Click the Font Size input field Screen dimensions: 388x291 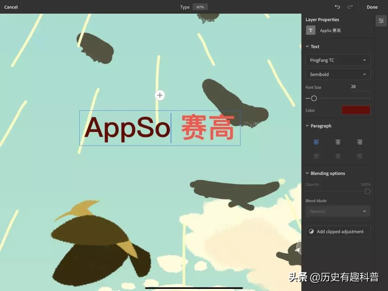[x=359, y=86]
